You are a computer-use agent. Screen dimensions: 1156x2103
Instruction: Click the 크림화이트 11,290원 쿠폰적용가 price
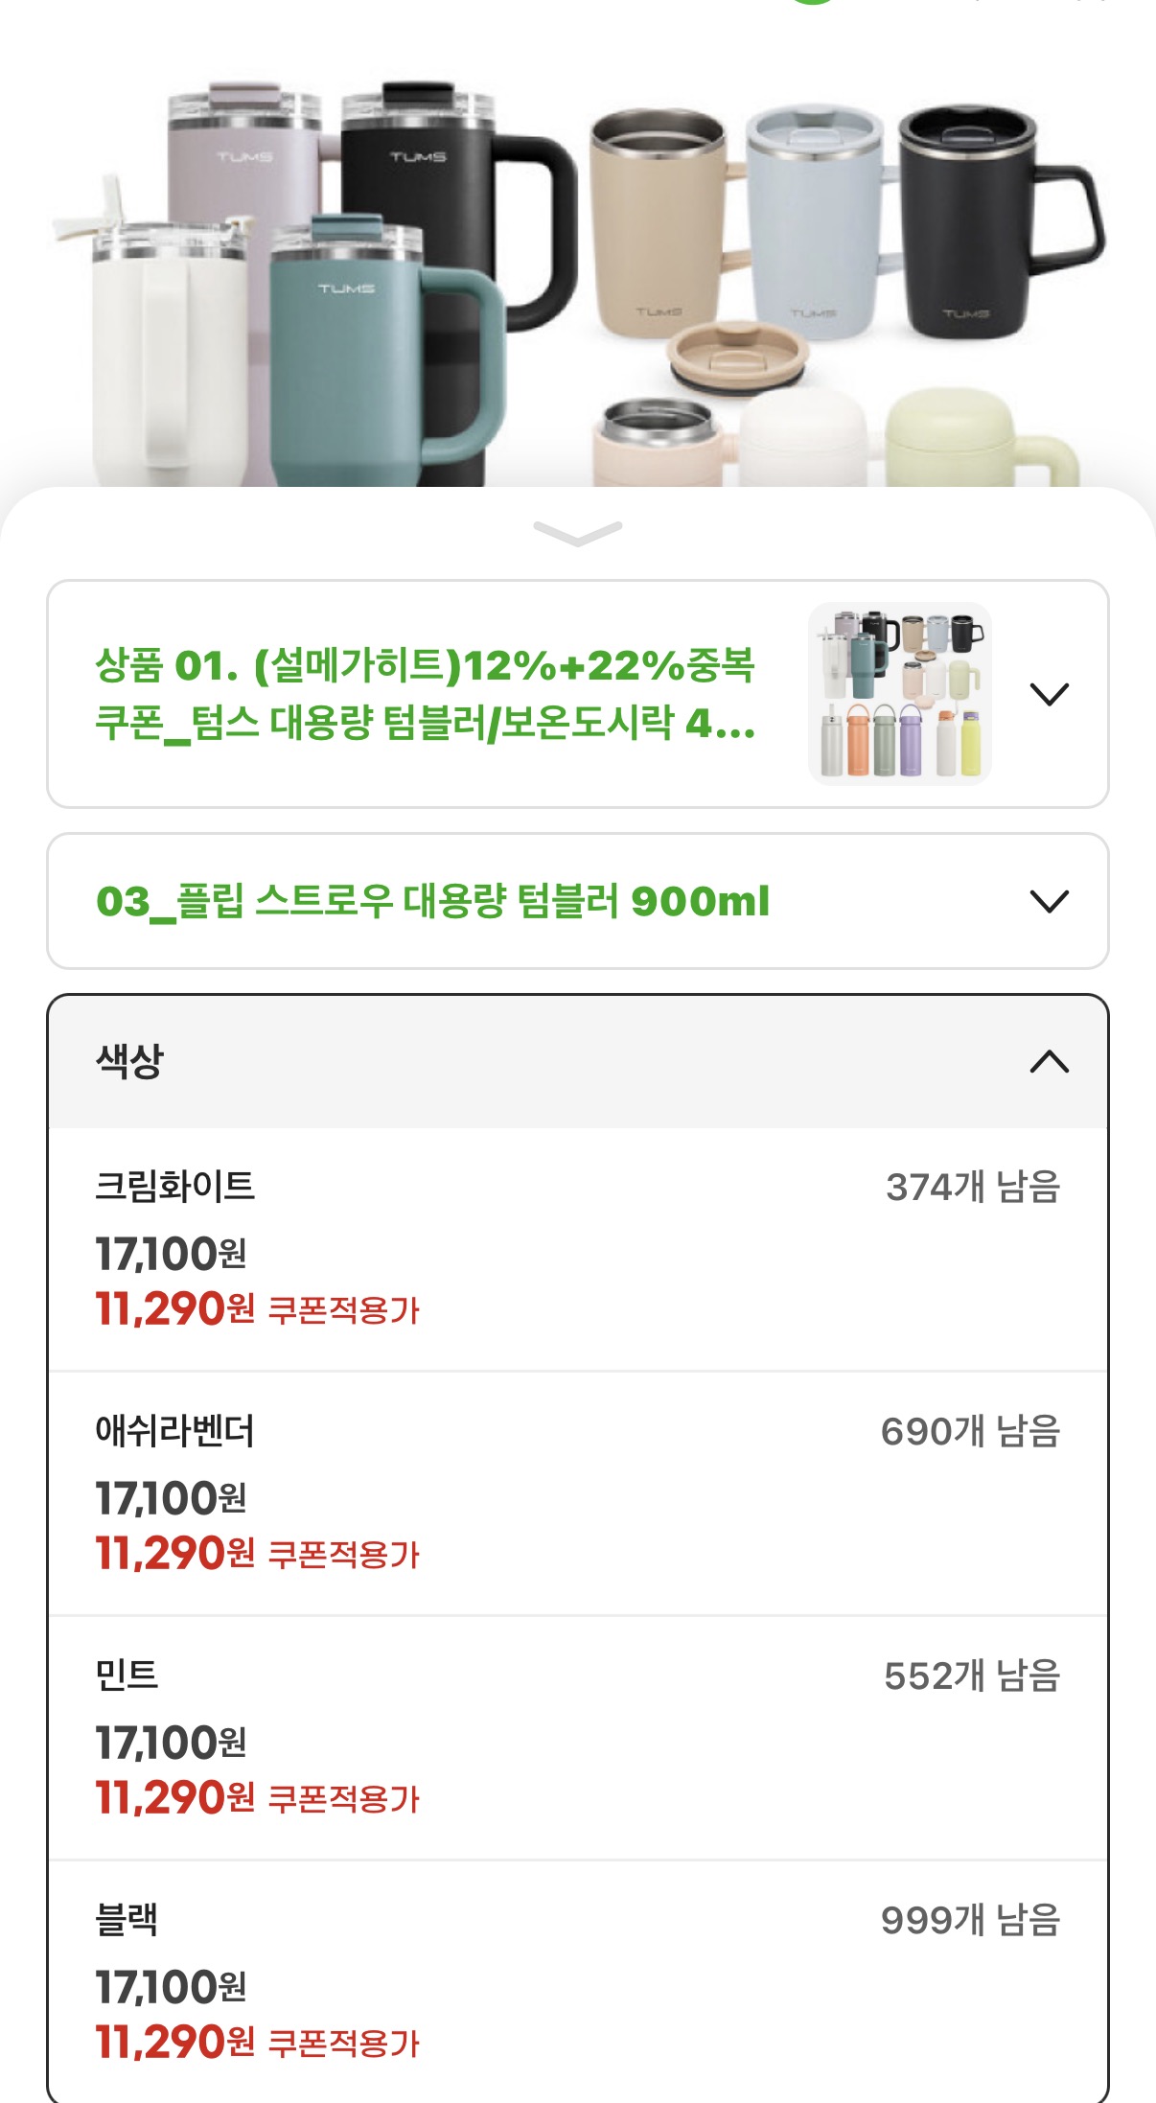coord(257,1309)
